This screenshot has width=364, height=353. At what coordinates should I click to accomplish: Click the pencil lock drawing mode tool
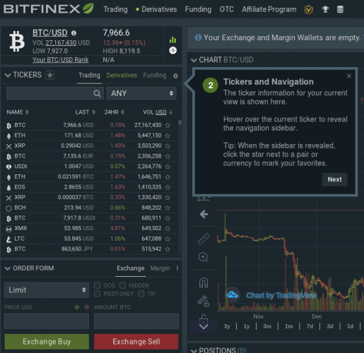tap(204, 301)
